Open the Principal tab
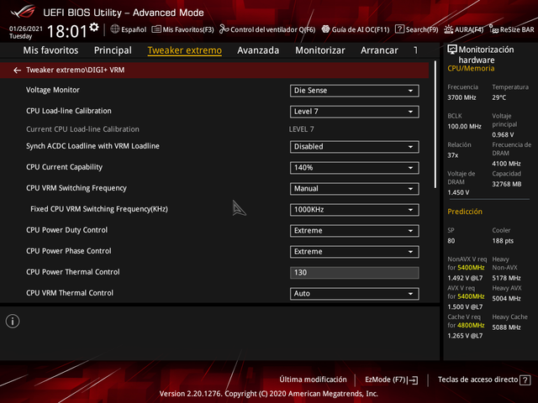 113,50
